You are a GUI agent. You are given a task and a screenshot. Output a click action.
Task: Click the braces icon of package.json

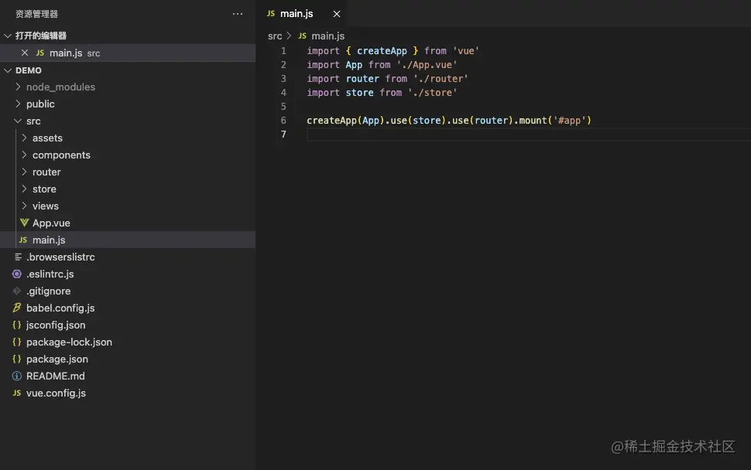(17, 359)
